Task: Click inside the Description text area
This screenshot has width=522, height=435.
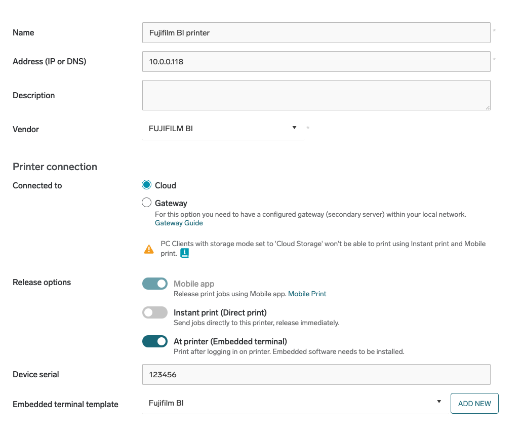Action: tap(316, 95)
